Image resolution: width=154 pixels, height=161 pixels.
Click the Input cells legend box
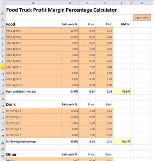click(x=142, y=18)
